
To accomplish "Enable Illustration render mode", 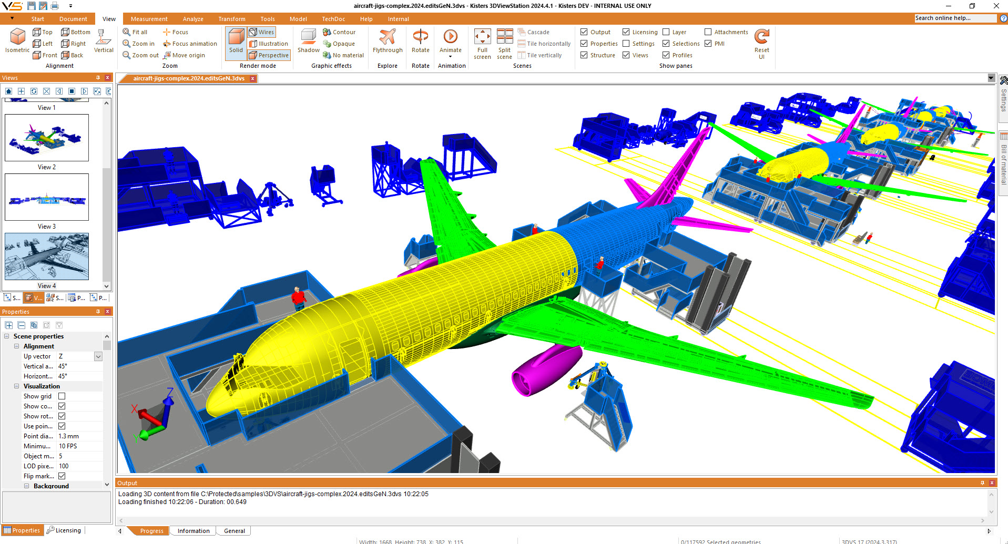I will [269, 44].
